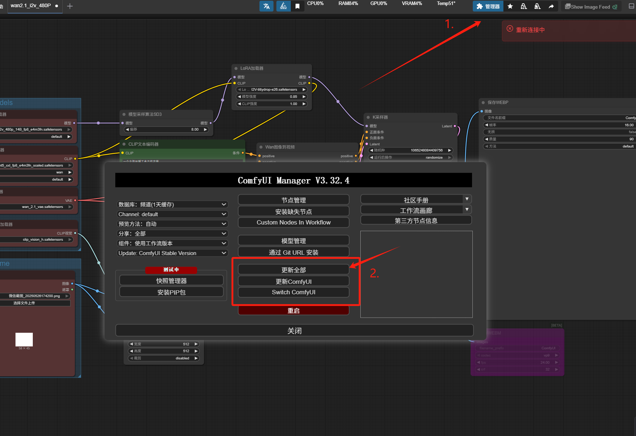Screen dimensions: 636x436
Task: Collapse K采样器 node via its title dot
Action: pos(368,117)
